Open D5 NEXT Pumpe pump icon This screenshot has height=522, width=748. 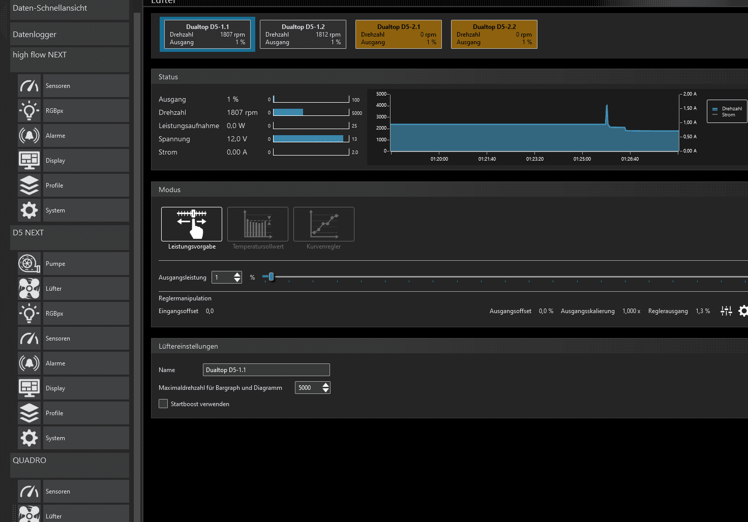click(x=29, y=263)
